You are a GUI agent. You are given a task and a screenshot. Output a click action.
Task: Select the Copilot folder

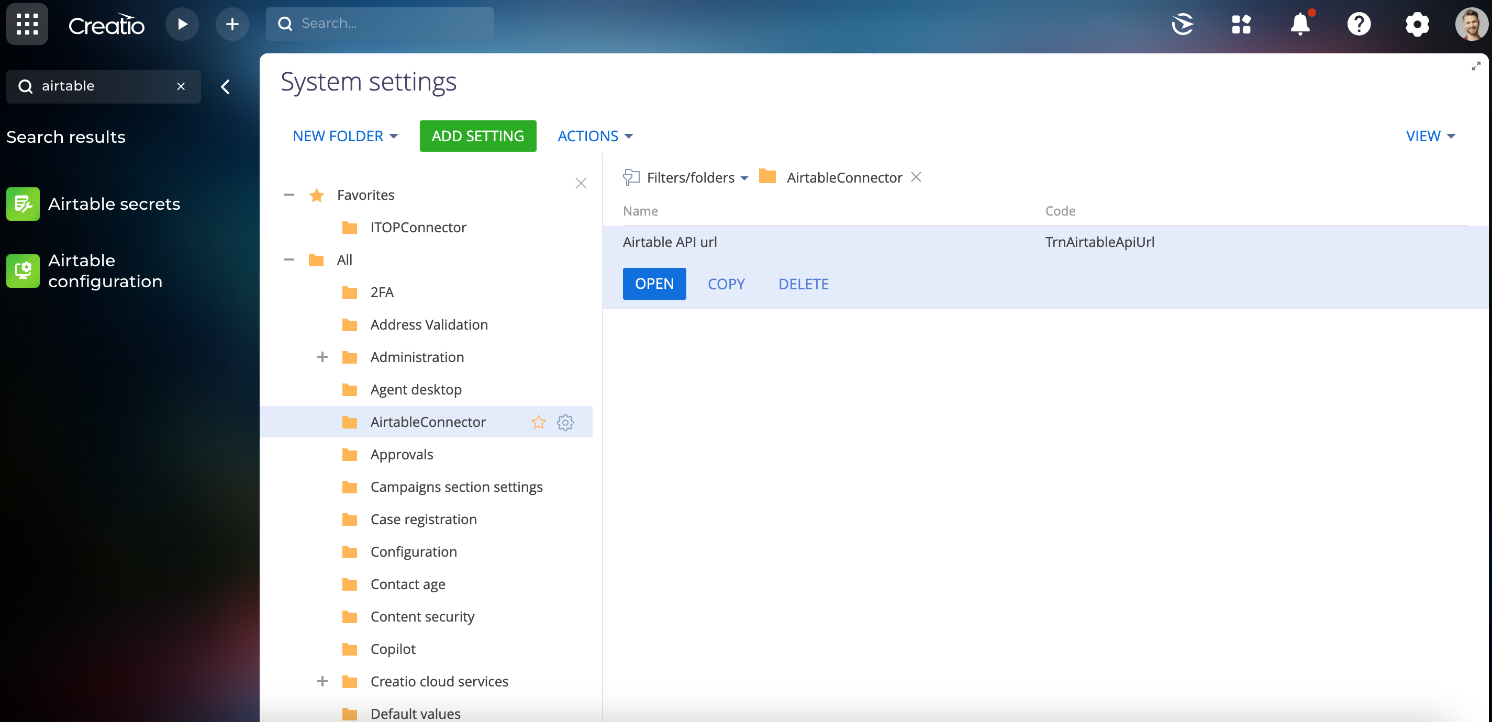tap(393, 649)
